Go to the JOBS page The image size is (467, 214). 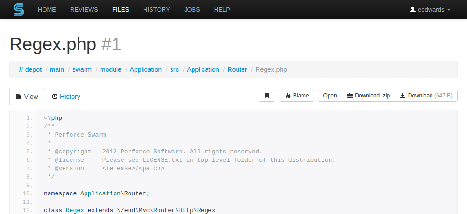pyautogui.click(x=192, y=9)
